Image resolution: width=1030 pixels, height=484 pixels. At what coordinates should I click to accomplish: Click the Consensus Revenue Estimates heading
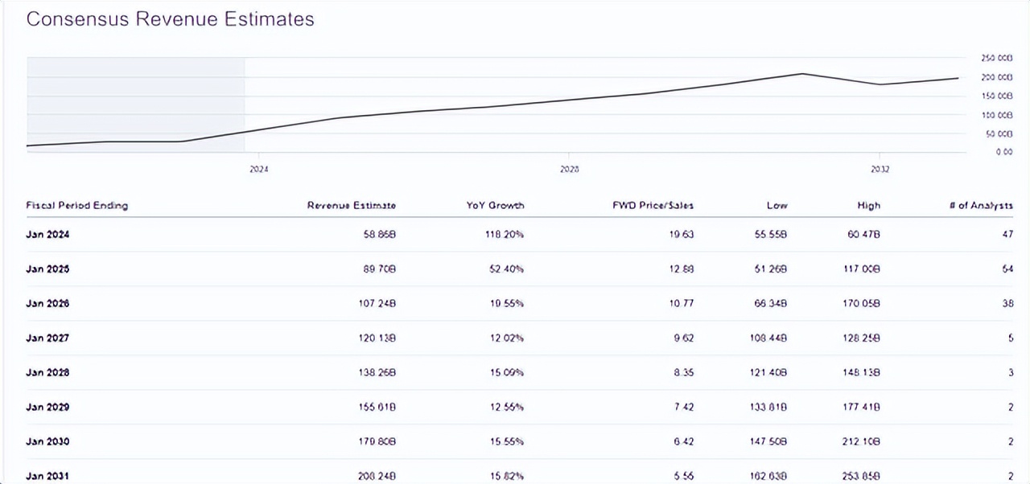coord(170,19)
